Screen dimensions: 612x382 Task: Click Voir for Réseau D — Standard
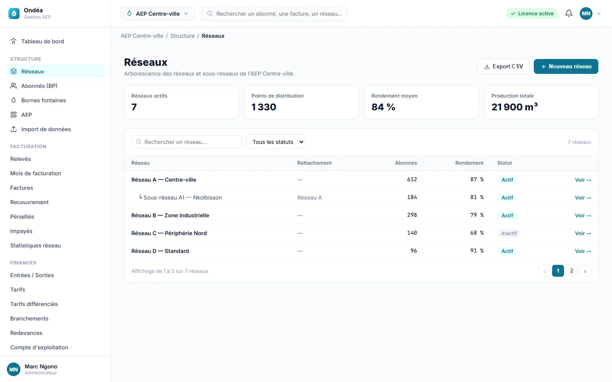[583, 251]
